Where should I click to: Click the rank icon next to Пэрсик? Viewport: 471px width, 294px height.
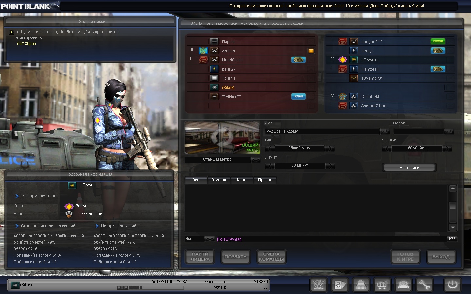[214, 41]
